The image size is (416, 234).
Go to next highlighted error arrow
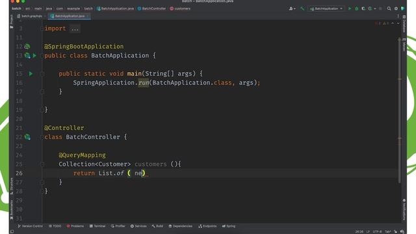tap(398, 23)
